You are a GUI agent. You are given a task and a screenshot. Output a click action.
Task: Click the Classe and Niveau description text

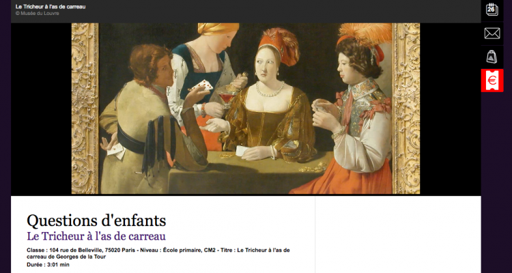click(x=158, y=253)
